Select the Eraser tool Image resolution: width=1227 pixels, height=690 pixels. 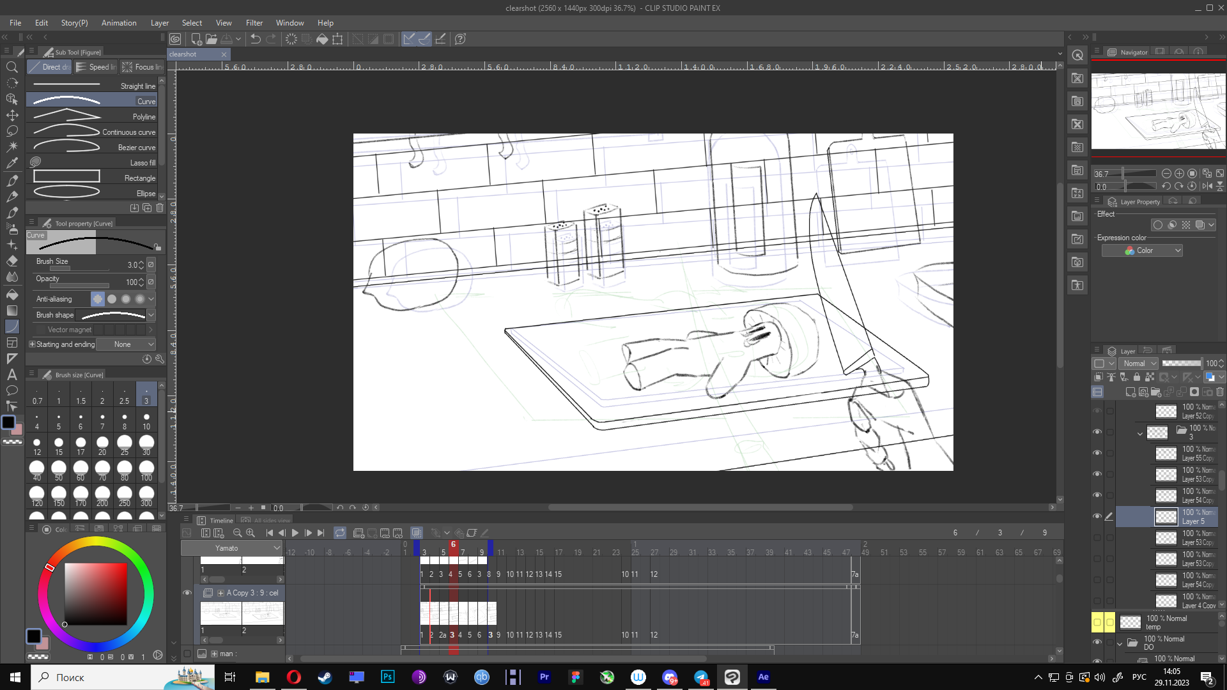[12, 261]
